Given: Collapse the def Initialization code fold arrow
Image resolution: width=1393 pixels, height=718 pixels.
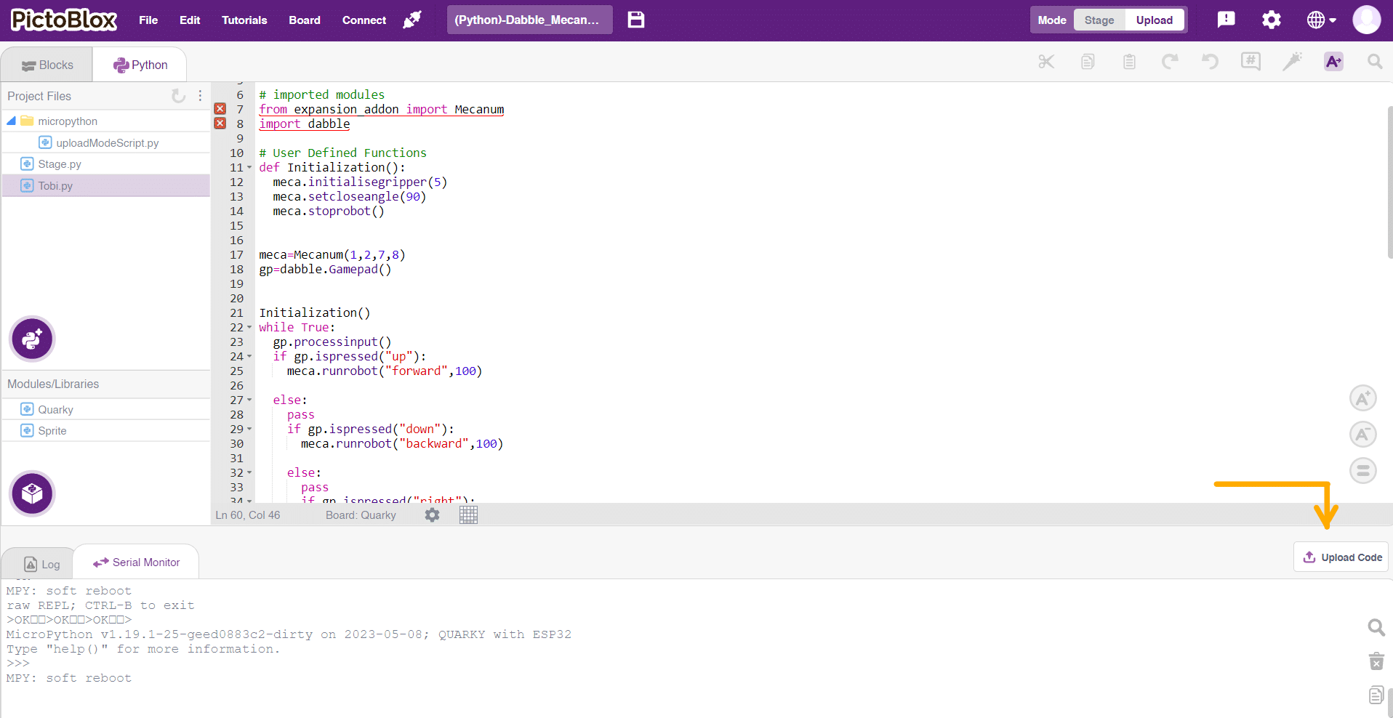Looking at the screenshot, I should click(249, 168).
